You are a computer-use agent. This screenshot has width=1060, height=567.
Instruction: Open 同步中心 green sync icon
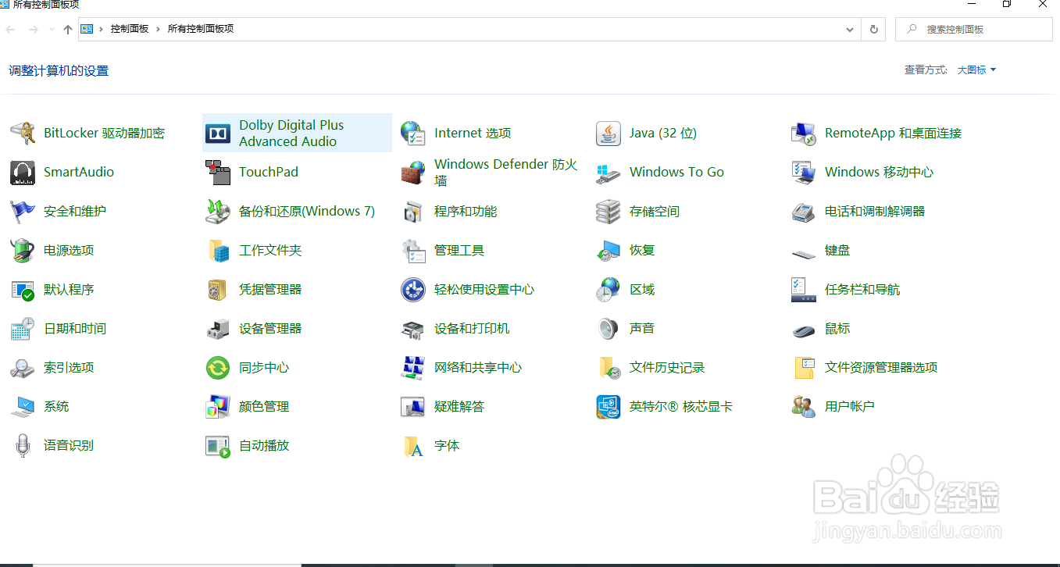(x=218, y=368)
